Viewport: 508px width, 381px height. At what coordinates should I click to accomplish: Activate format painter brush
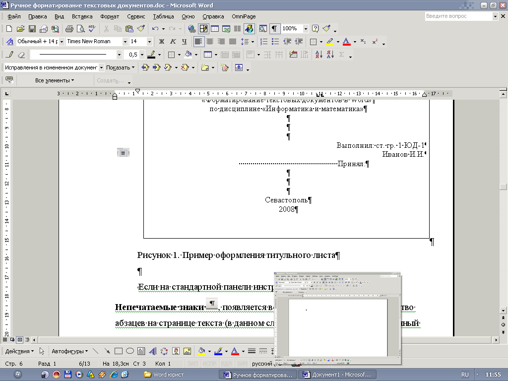pos(141,29)
